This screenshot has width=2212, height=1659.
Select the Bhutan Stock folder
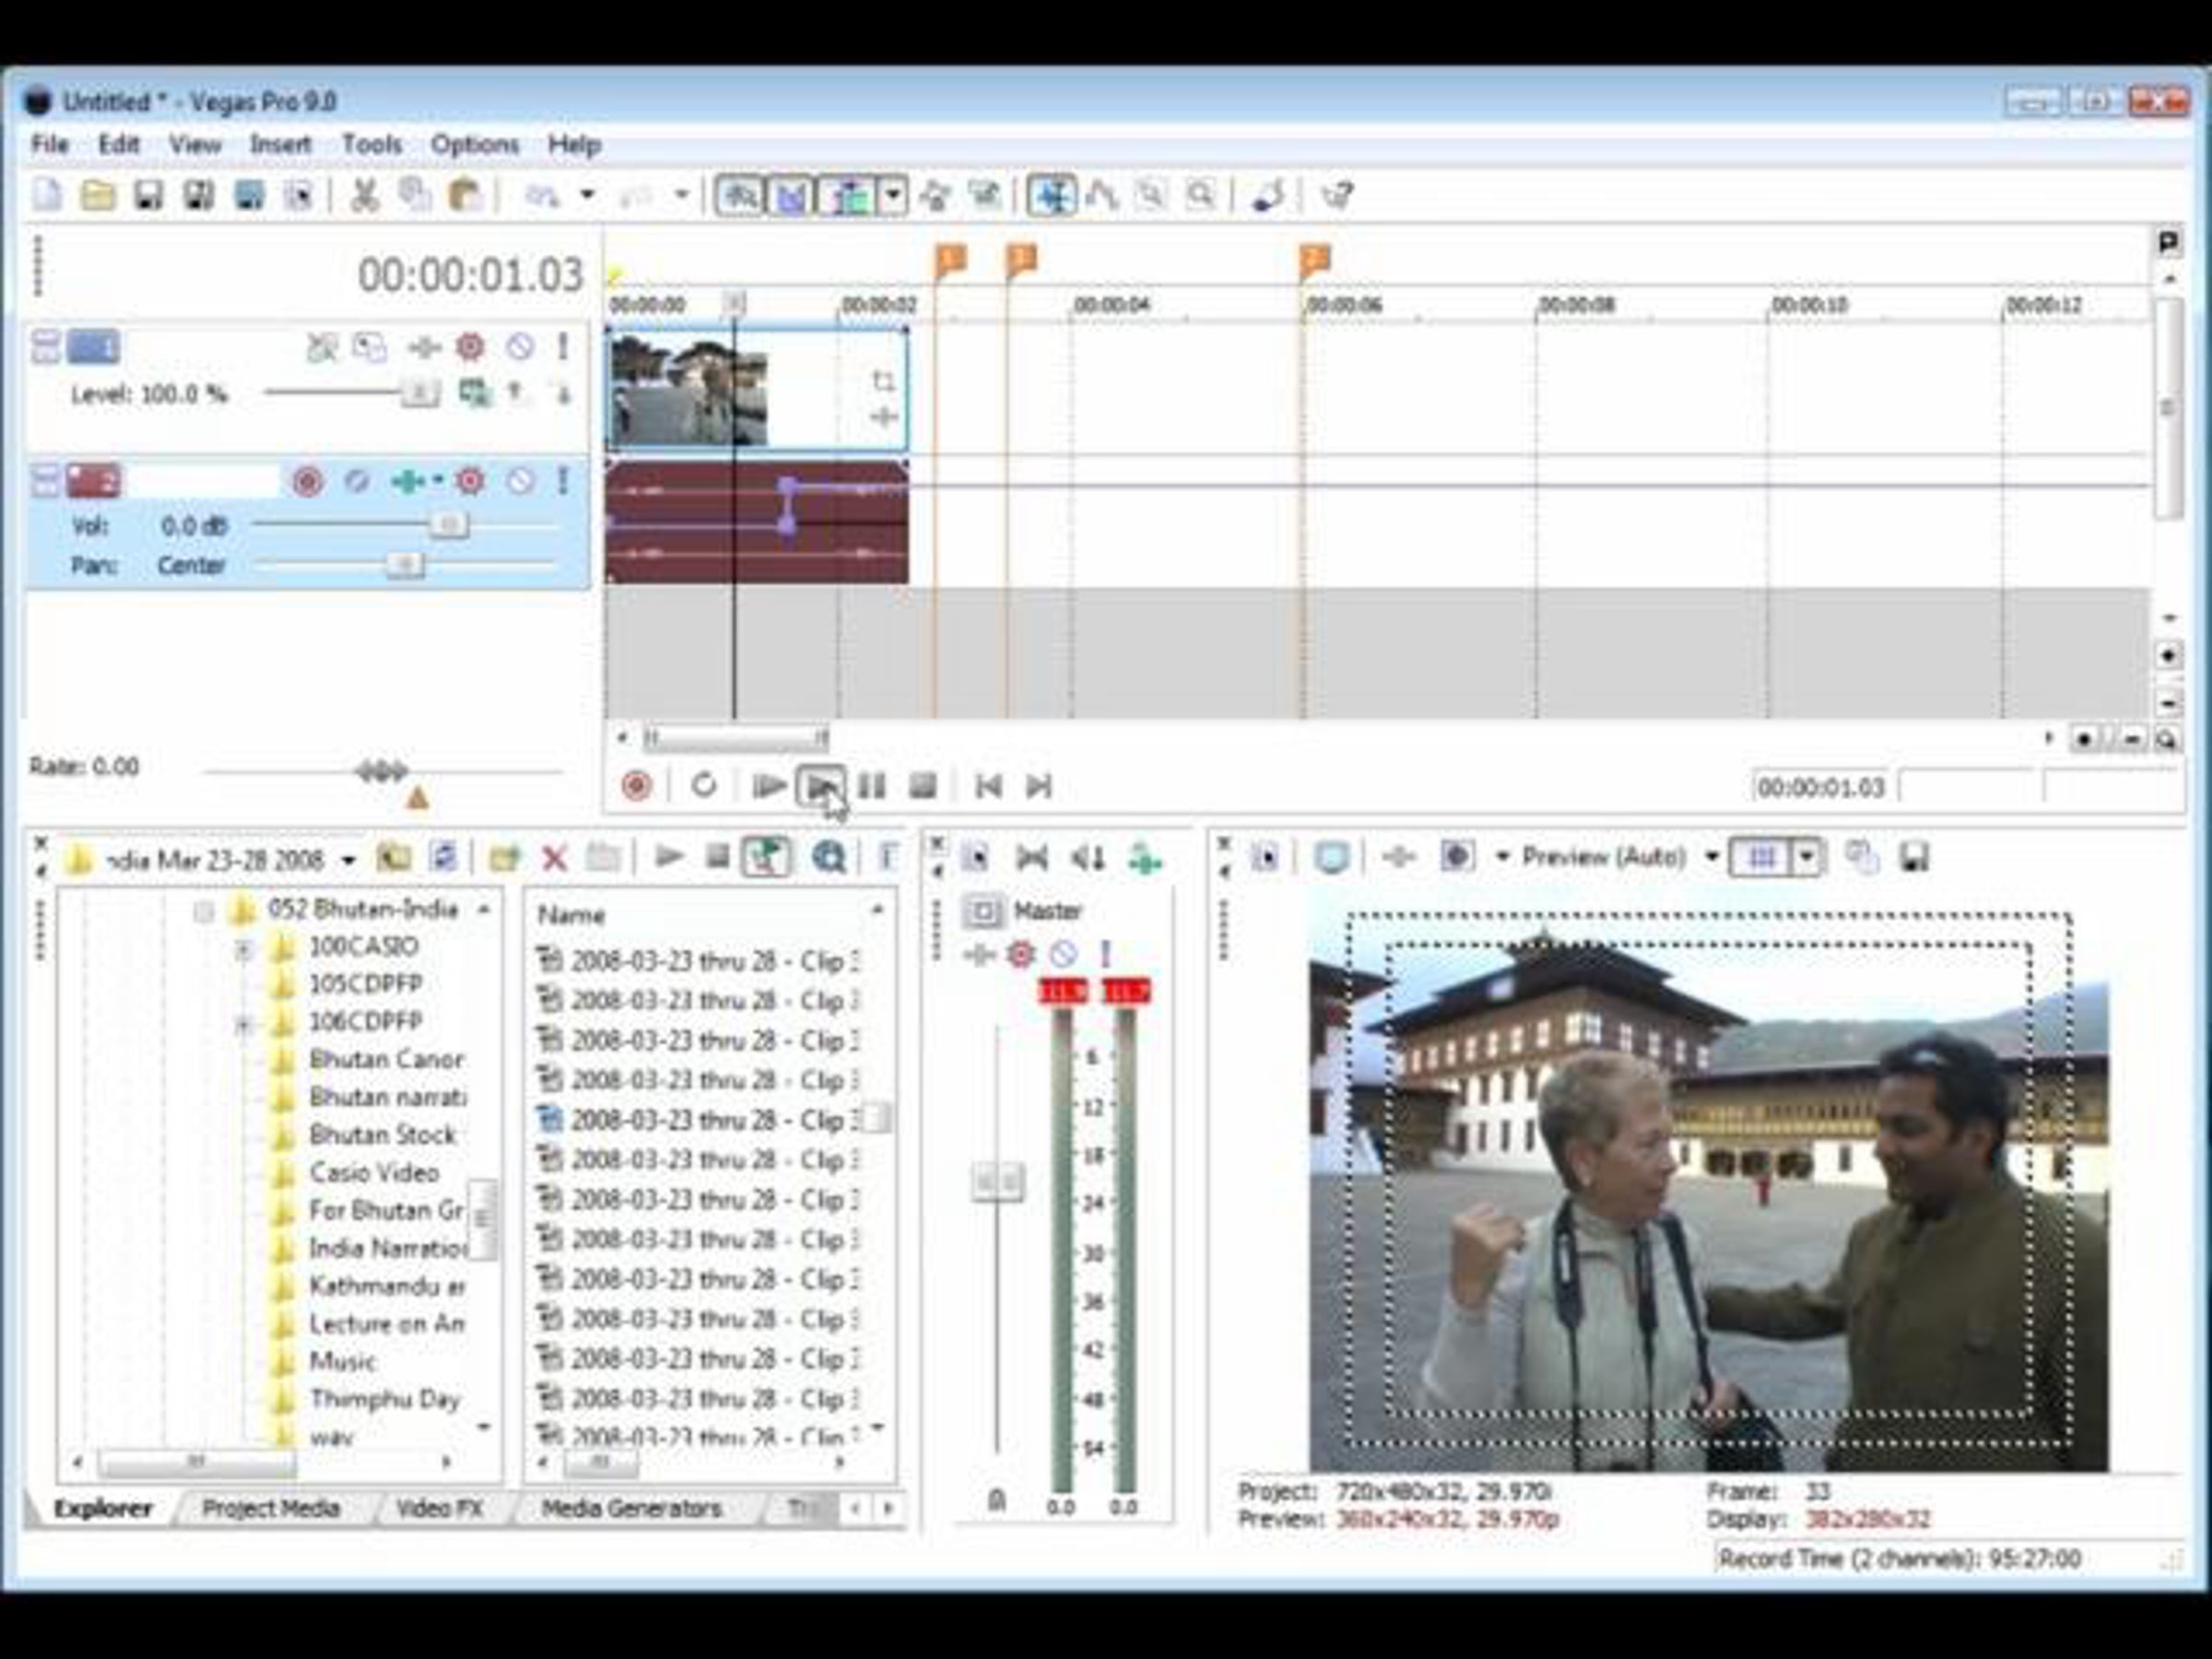point(383,1135)
